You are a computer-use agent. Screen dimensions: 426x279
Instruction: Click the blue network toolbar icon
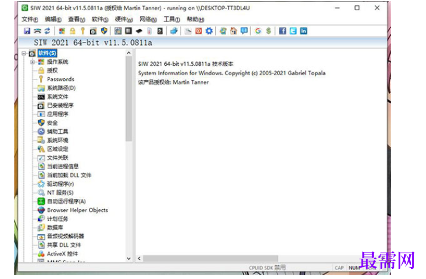(174, 31)
